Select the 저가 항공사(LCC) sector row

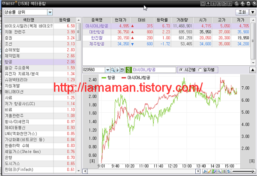pos(40,104)
